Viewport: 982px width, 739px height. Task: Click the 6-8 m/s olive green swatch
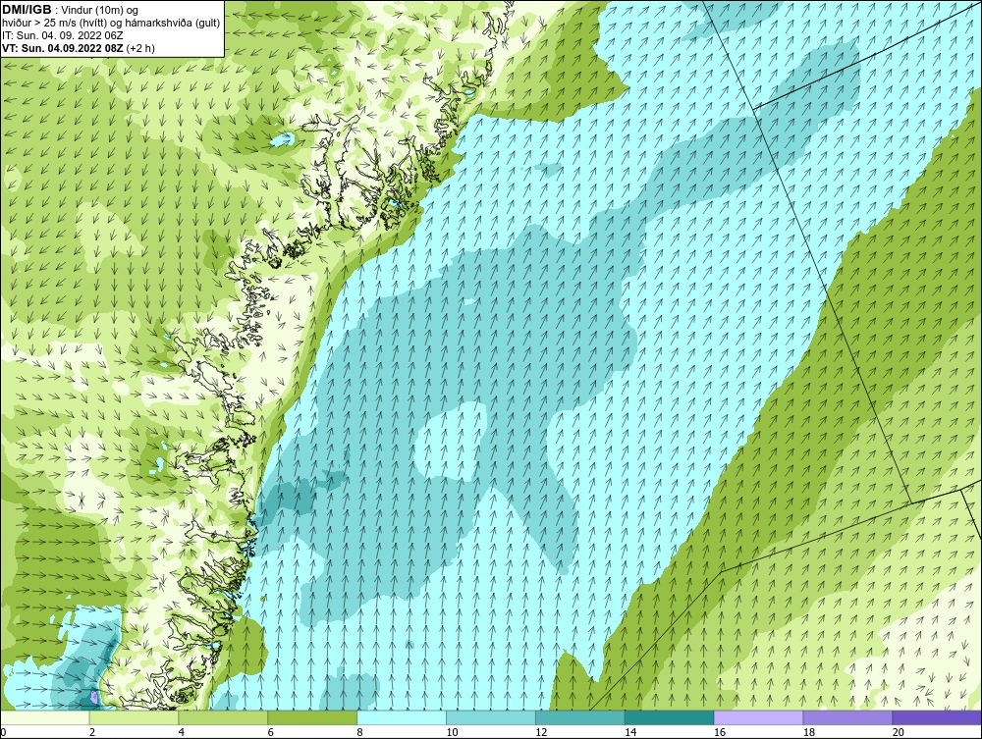(312, 717)
